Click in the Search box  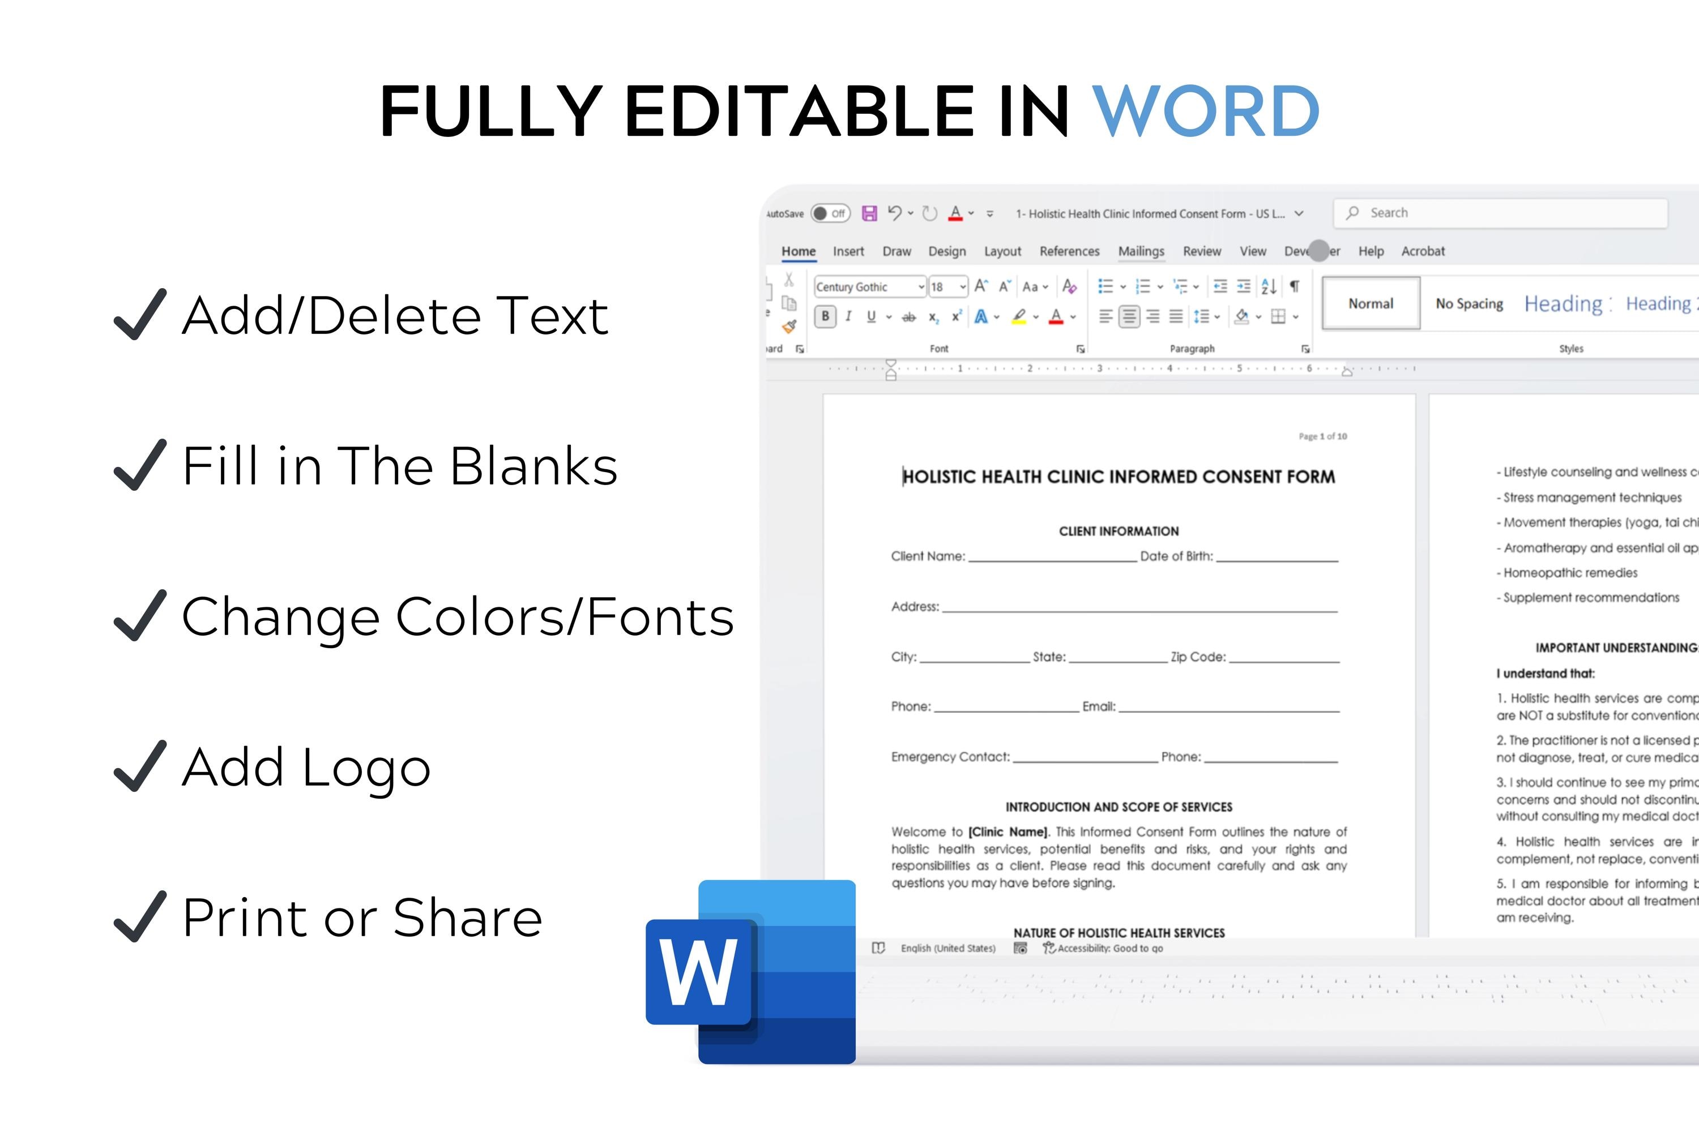point(1500,213)
